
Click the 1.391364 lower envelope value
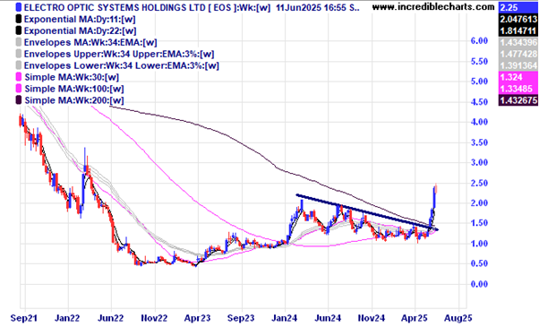pos(518,65)
